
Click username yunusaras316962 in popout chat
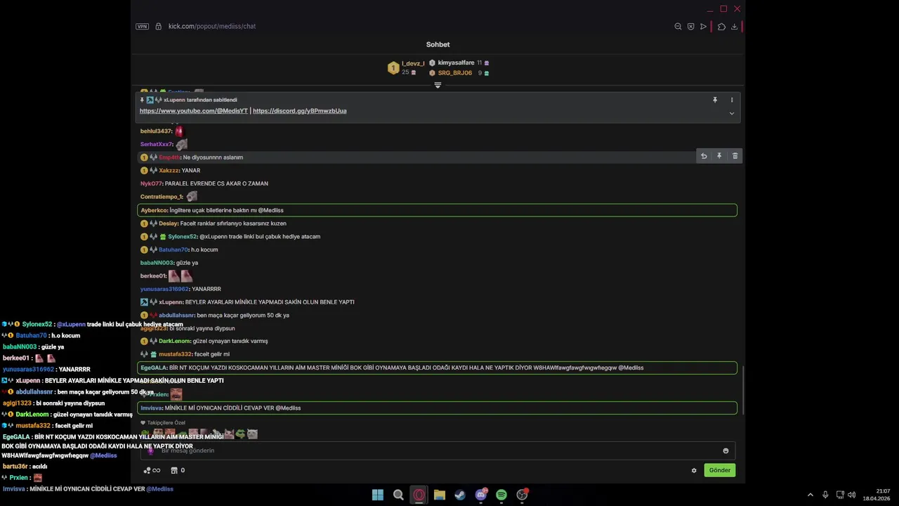point(164,289)
